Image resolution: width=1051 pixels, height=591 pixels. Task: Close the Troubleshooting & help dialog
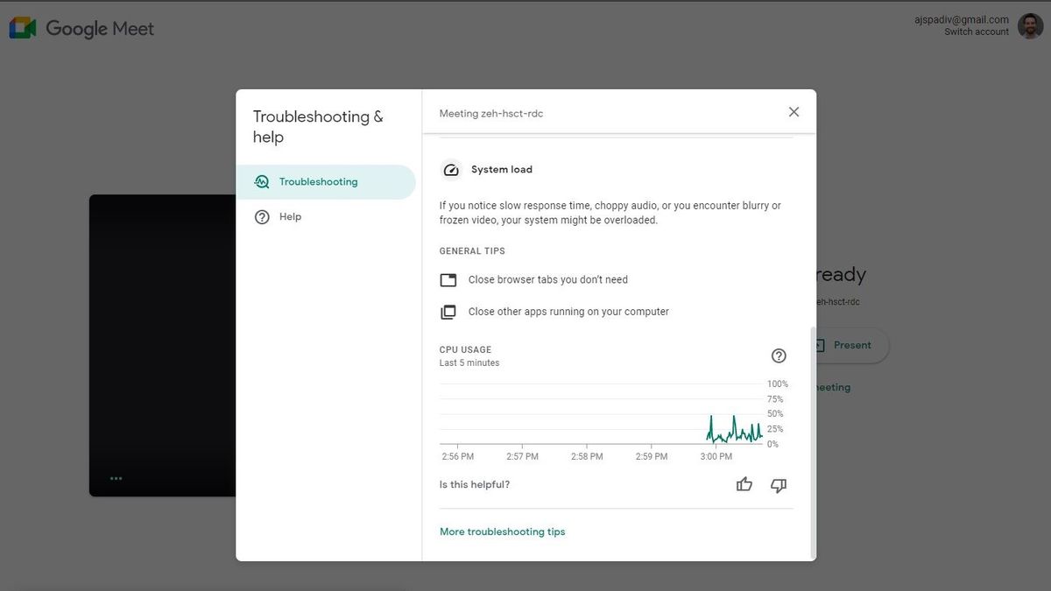[794, 111]
